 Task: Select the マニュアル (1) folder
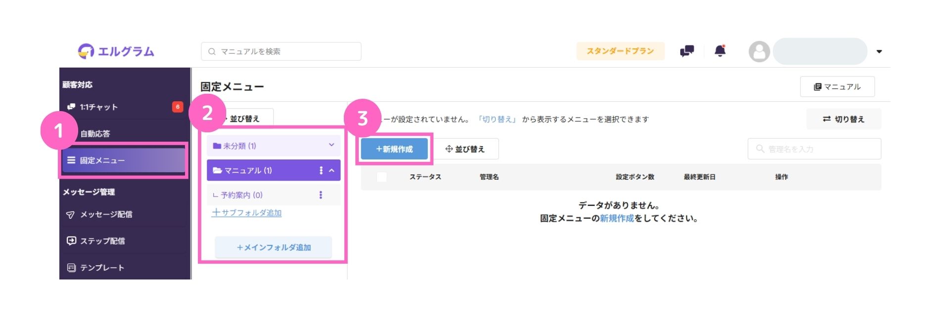274,170
